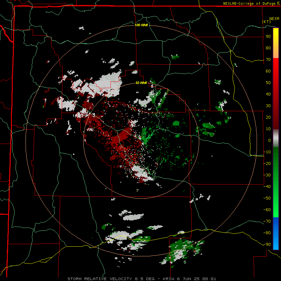281x281 pixels.
Task: Click the 40 value on velocity scale
Action: tap(268, 94)
